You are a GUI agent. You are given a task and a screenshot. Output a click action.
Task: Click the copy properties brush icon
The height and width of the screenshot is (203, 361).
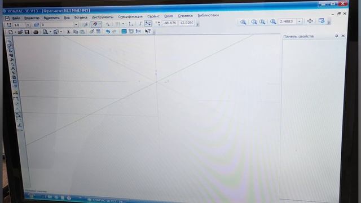tap(91, 32)
